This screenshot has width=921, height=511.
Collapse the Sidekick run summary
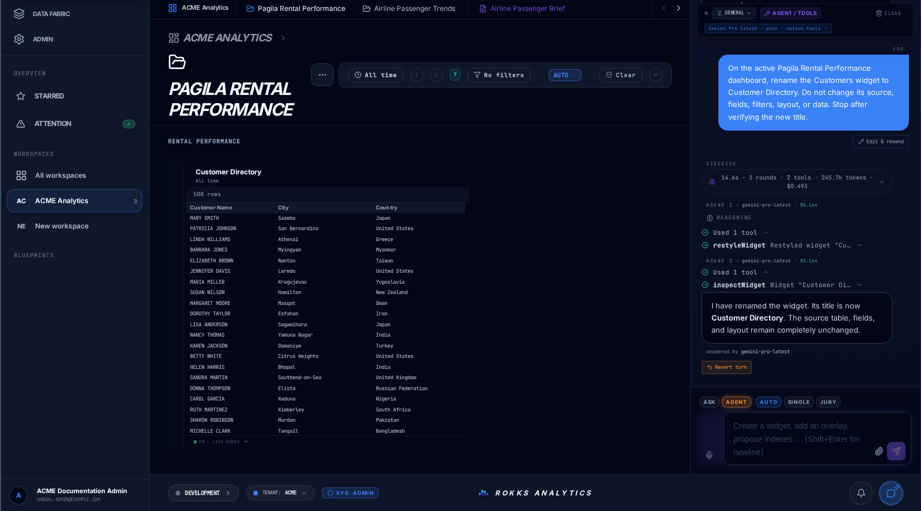[882, 182]
